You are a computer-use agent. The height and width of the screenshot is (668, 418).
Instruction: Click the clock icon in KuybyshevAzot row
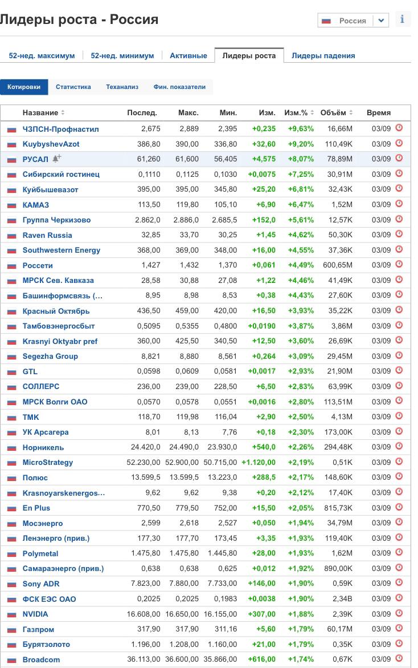(x=399, y=143)
